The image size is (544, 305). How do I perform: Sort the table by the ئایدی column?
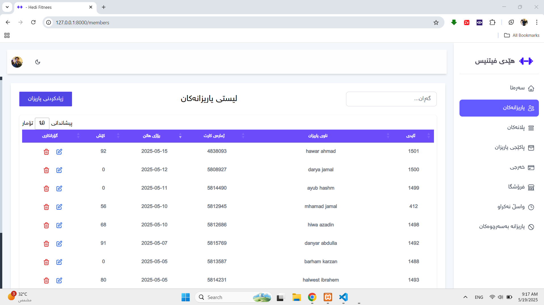coord(411,136)
